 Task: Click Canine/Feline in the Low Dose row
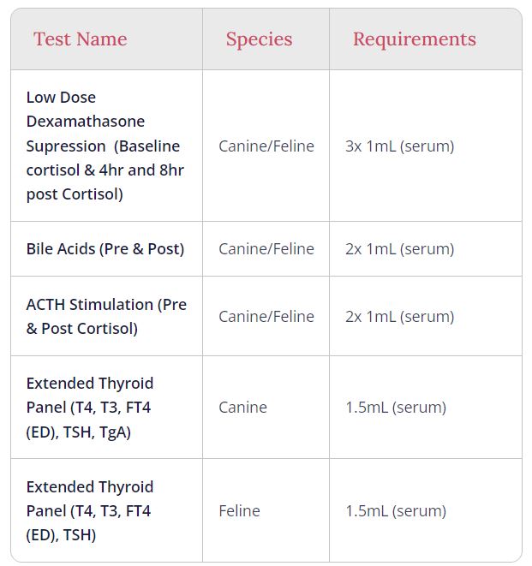point(266,146)
